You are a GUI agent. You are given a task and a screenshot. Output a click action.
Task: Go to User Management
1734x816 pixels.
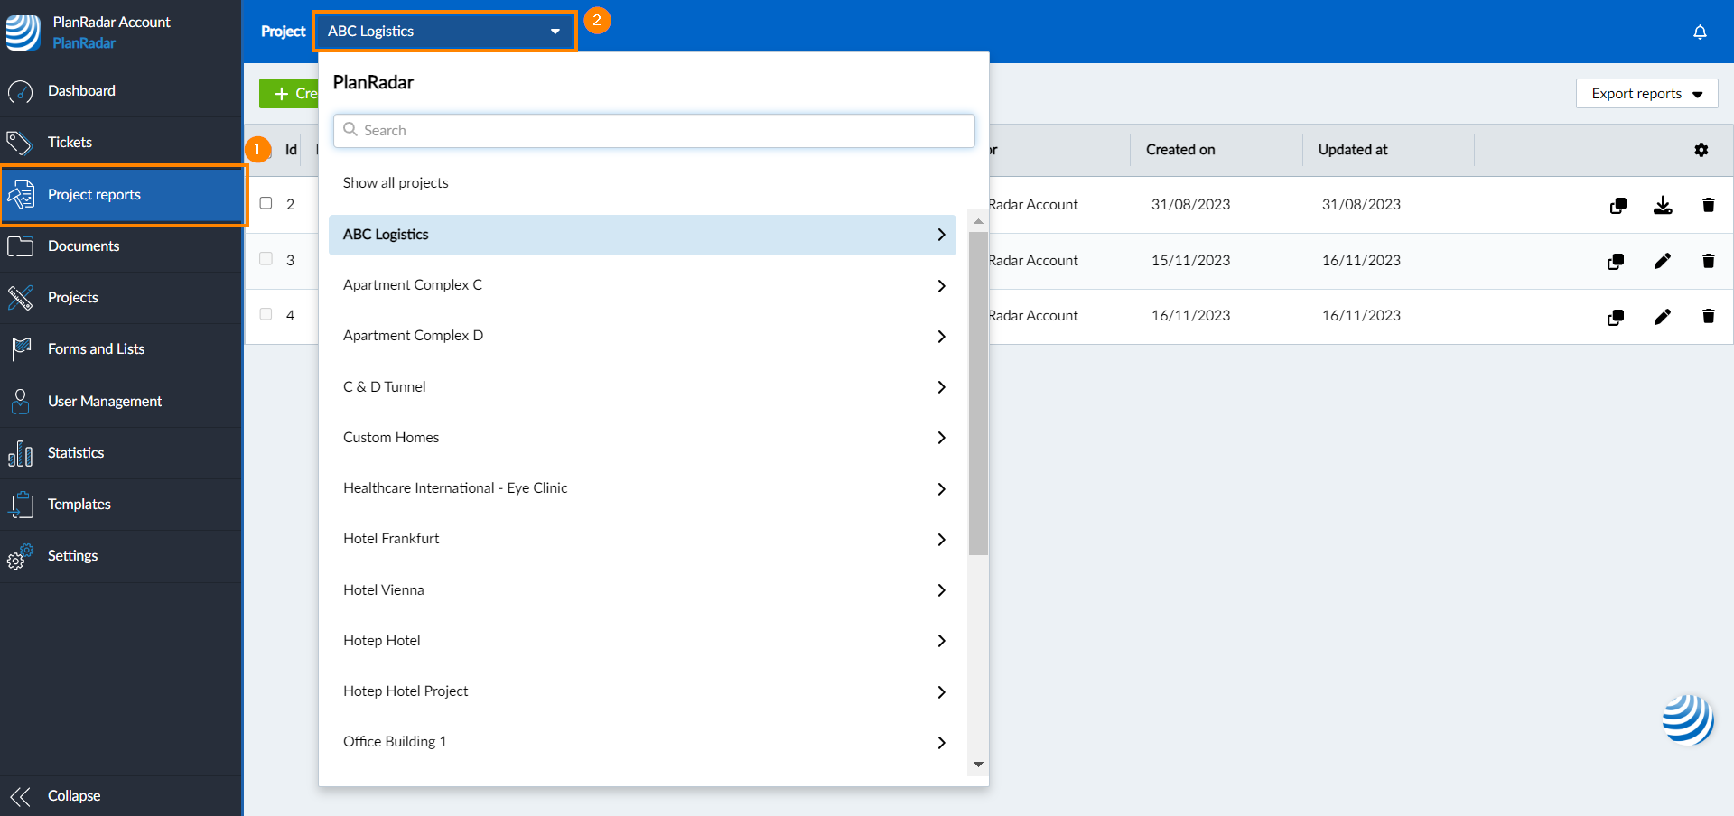[105, 401]
